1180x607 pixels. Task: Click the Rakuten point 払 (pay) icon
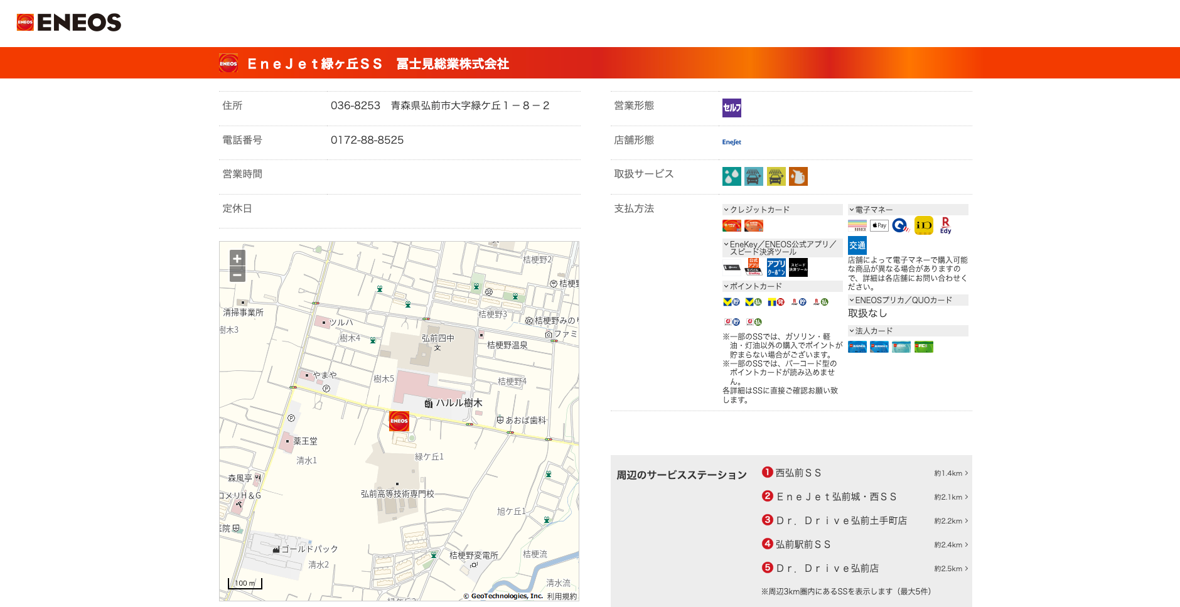[821, 302]
